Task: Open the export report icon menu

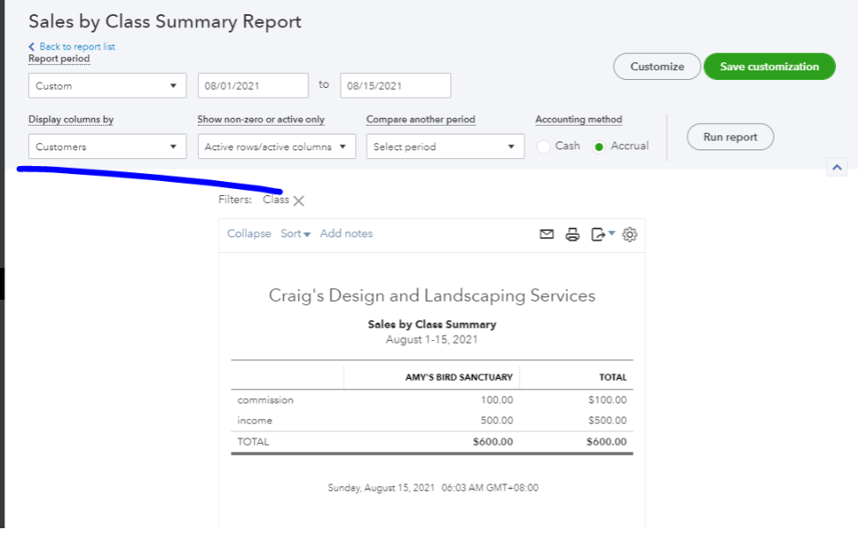Action: pyautogui.click(x=602, y=234)
